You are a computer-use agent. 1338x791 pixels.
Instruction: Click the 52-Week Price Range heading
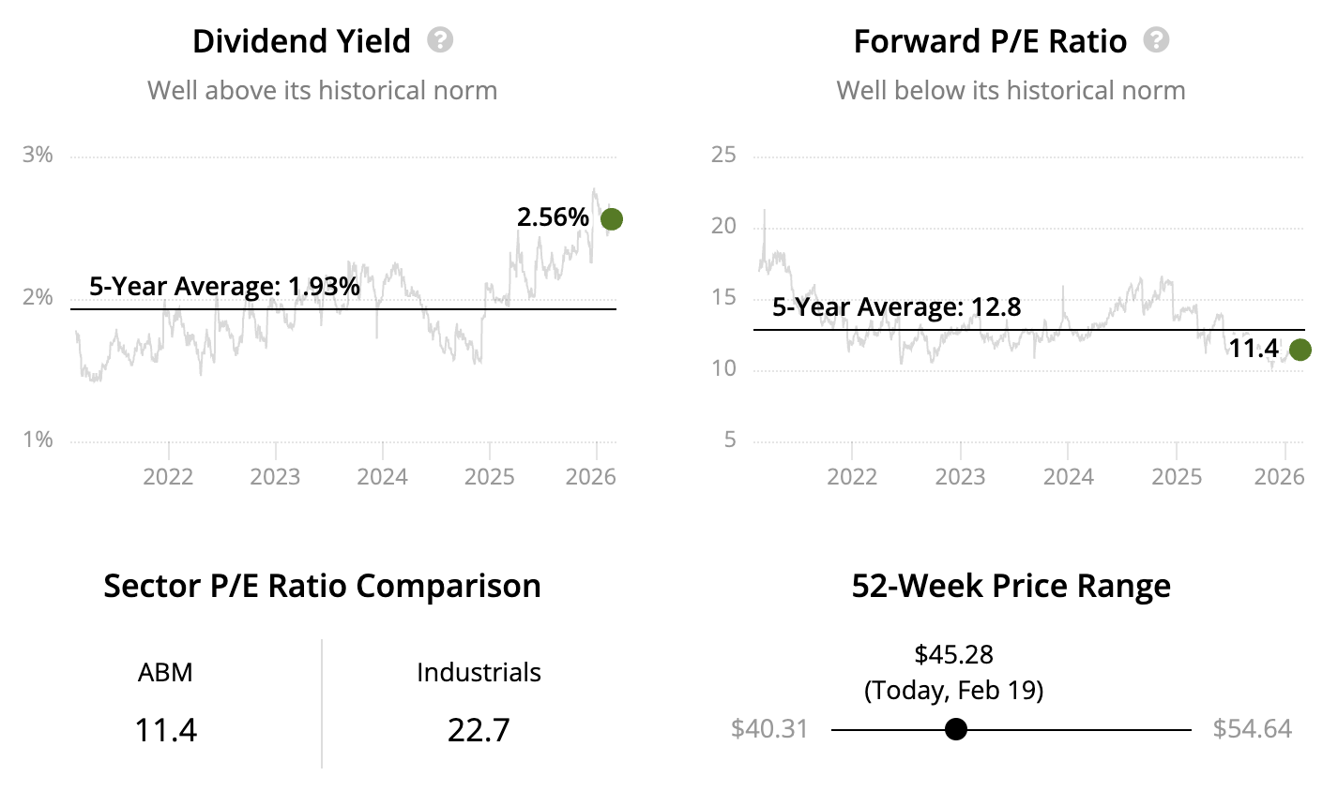point(1011,586)
